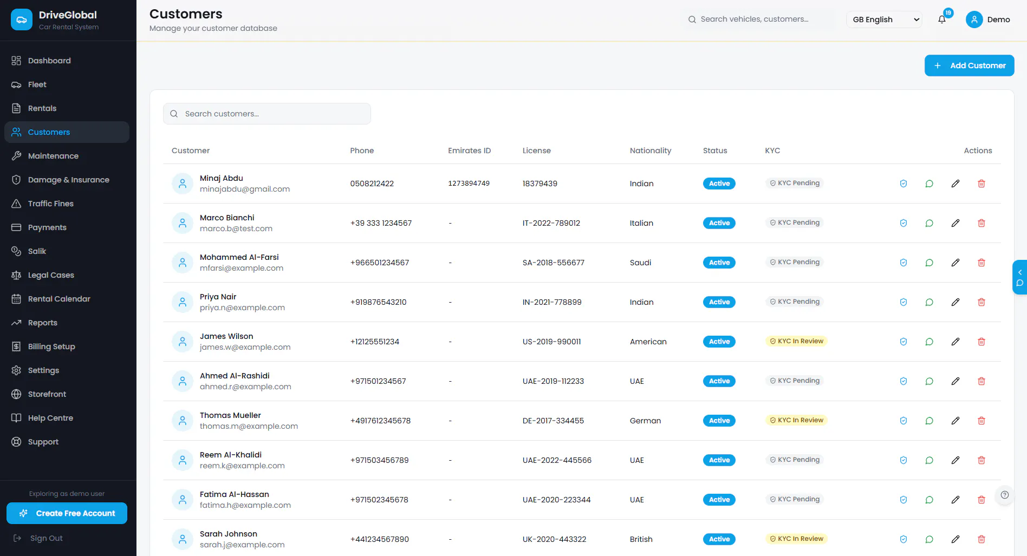Click the Add Customer button
The height and width of the screenshot is (556, 1027).
(969, 66)
